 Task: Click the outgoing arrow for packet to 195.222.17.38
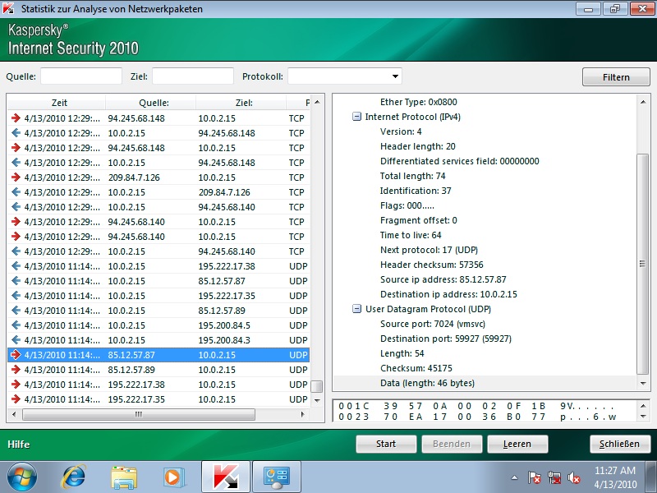point(16,265)
